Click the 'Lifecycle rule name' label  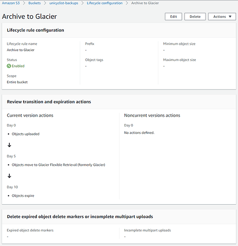pos(22,44)
